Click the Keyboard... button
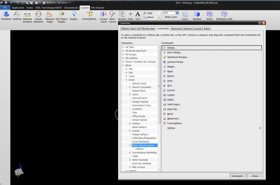Image resolution: width=280 pixels, height=185 pixels. tap(238, 176)
